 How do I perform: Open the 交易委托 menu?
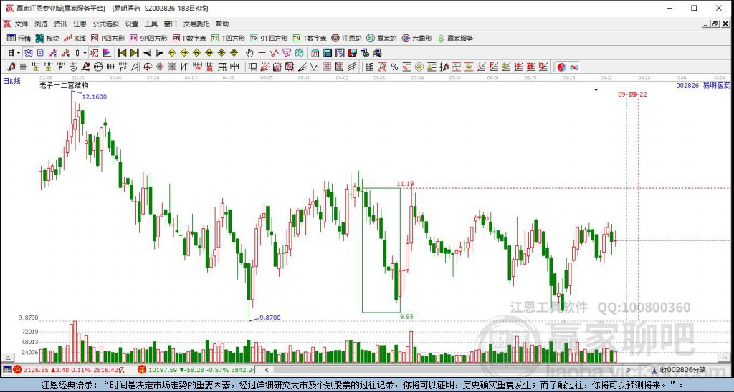[x=196, y=24]
